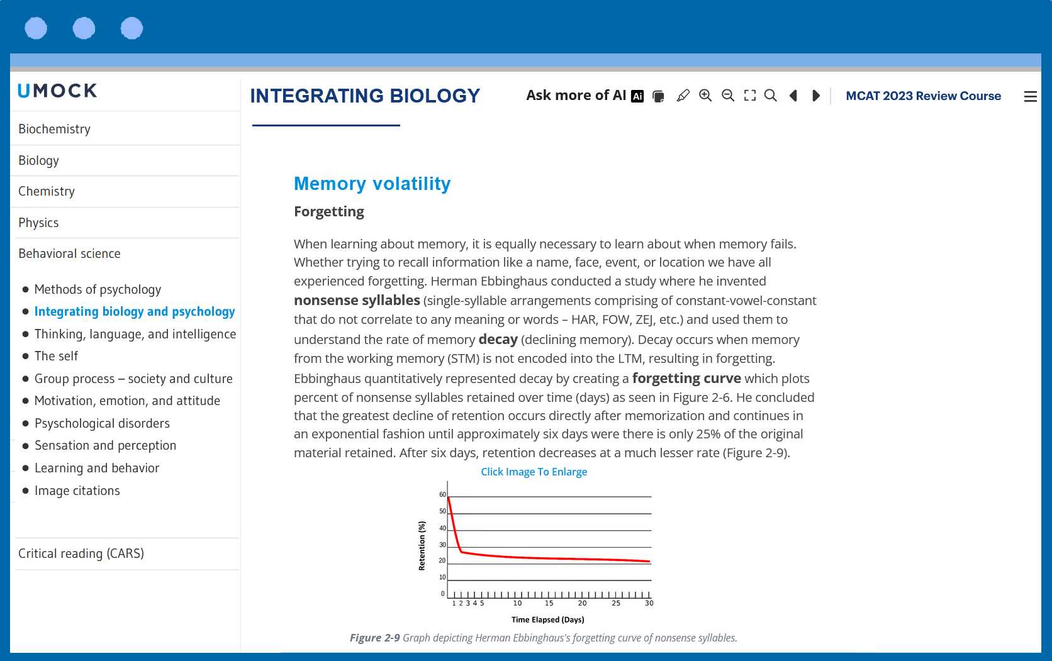
Task: Select Psychological disorders chapter
Action: pyautogui.click(x=102, y=423)
